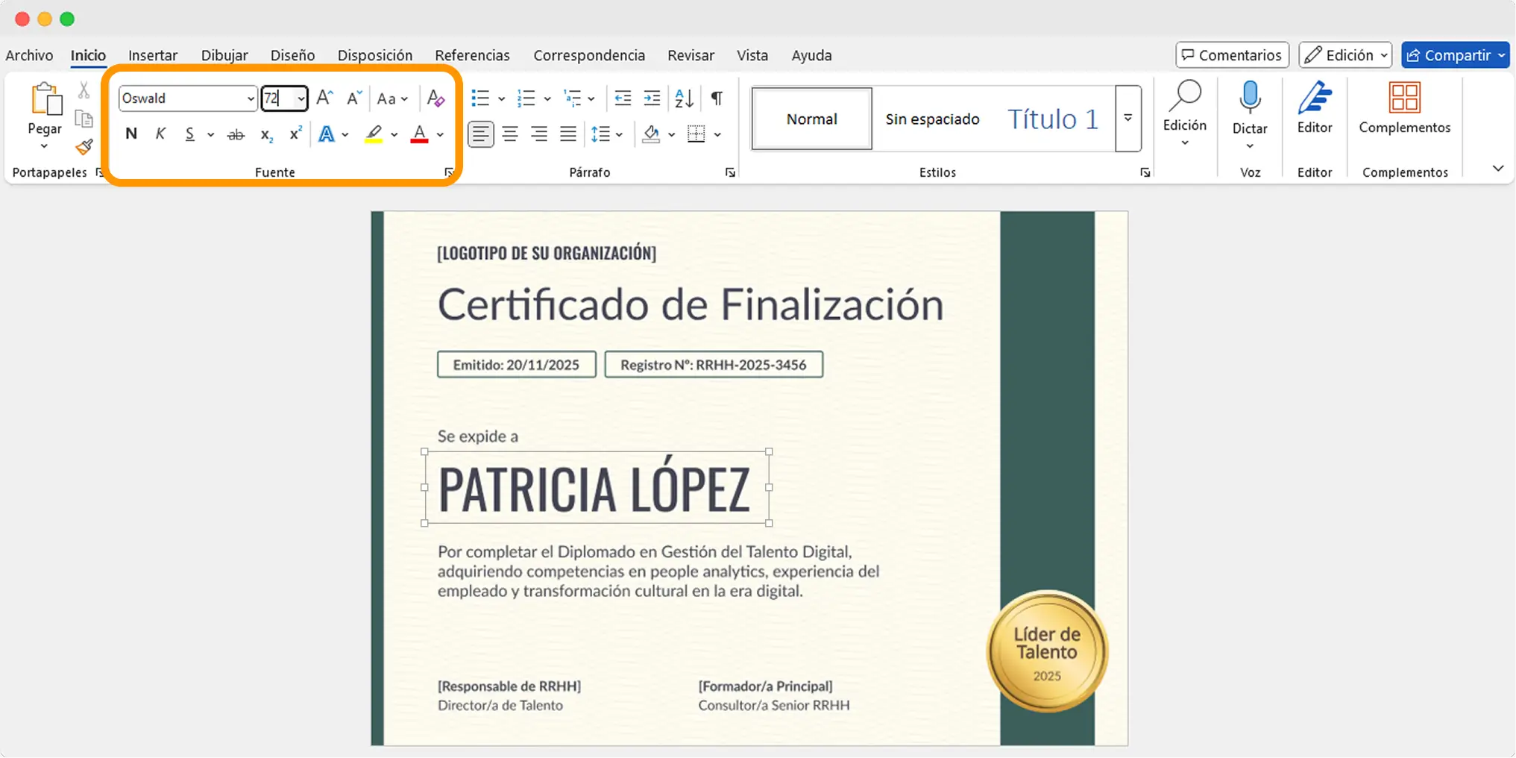Switch to the Insertar tab
This screenshot has height=758, width=1516.
tap(153, 55)
